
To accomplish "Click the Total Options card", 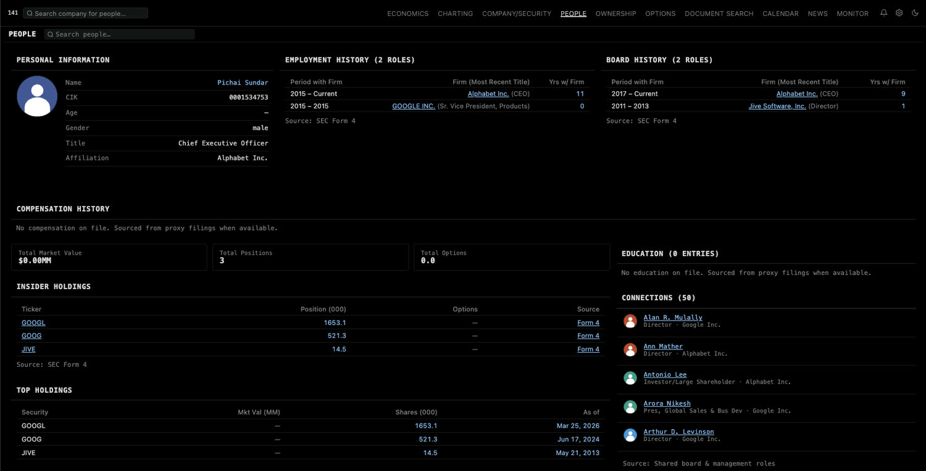I will [512, 257].
